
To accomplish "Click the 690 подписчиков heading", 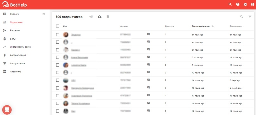I will [x=69, y=17].
